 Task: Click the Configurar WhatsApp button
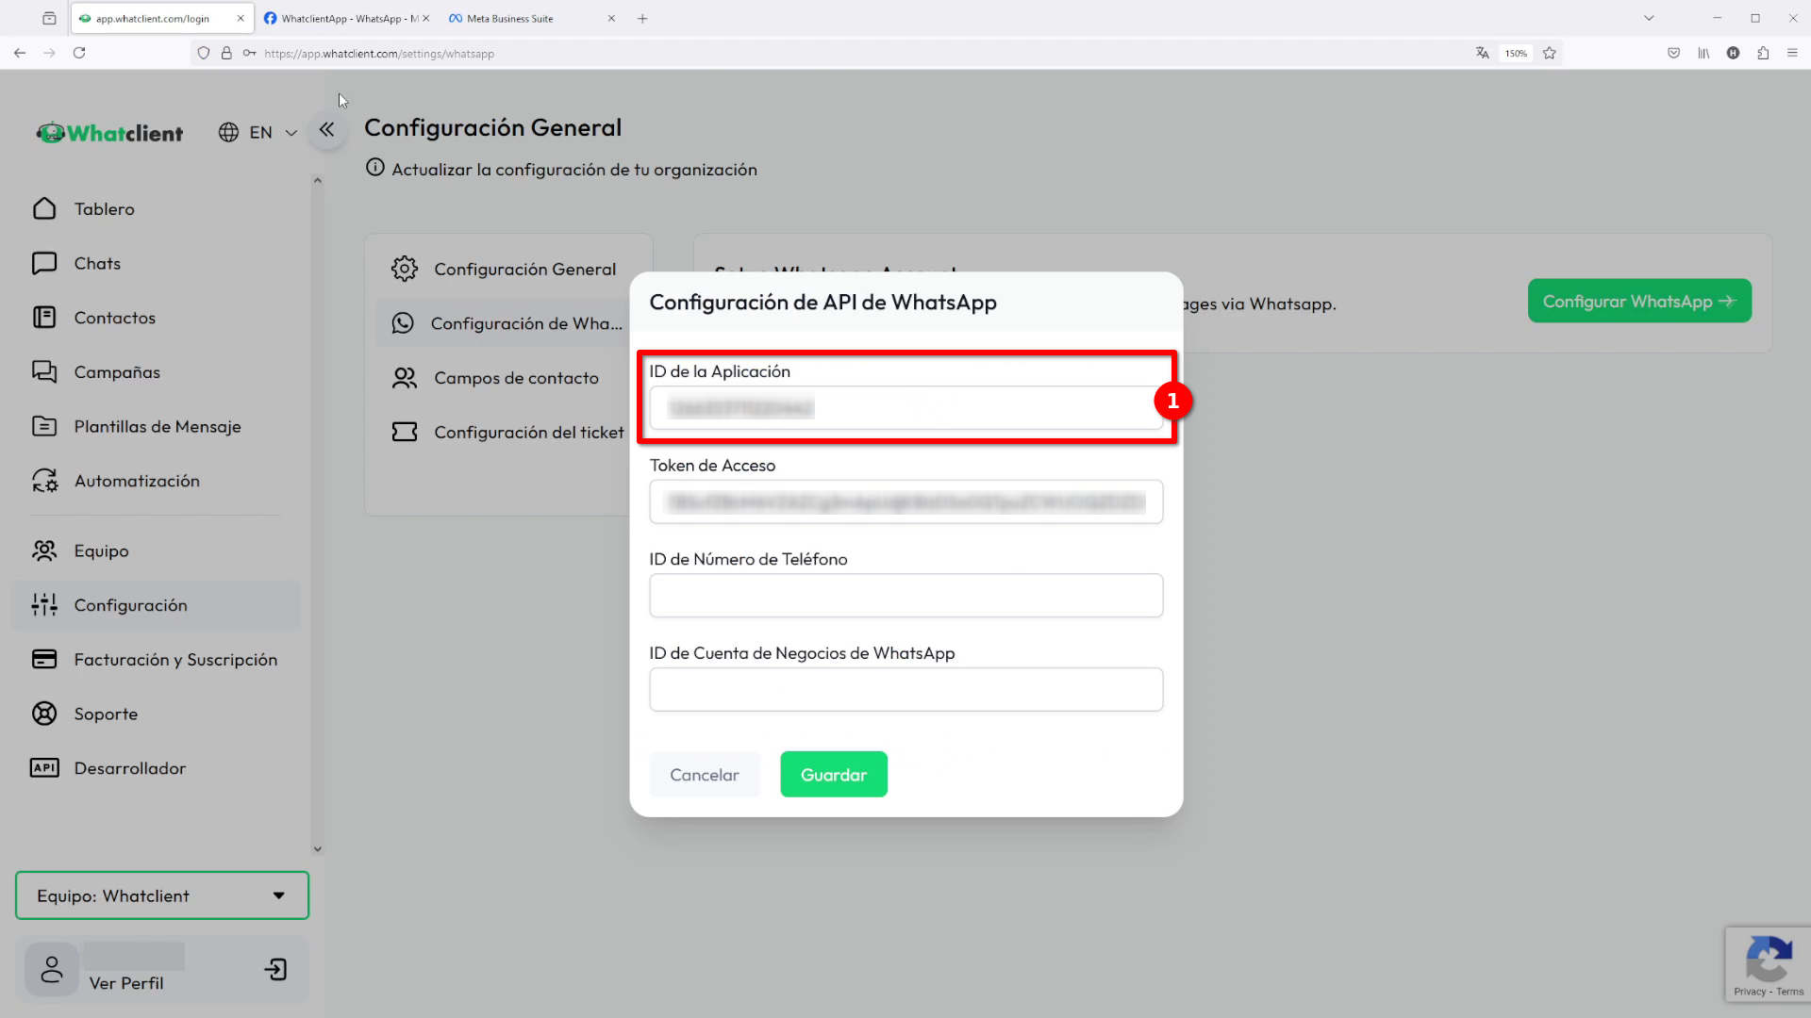1639,302
